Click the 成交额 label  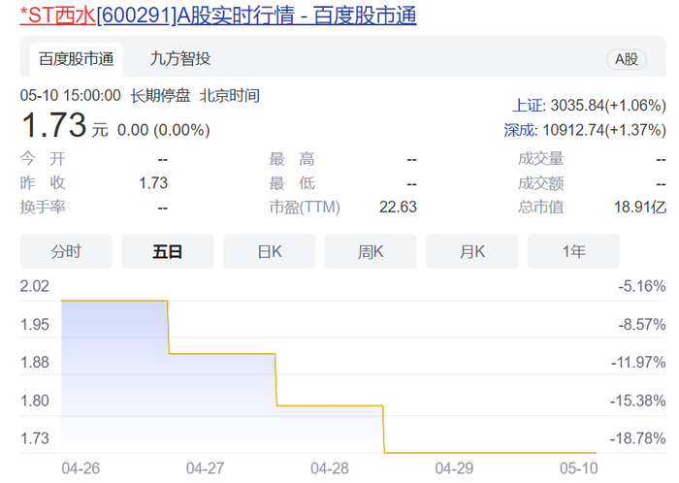pyautogui.click(x=541, y=183)
